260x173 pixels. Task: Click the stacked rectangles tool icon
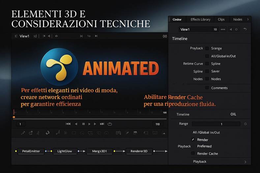[90, 133]
